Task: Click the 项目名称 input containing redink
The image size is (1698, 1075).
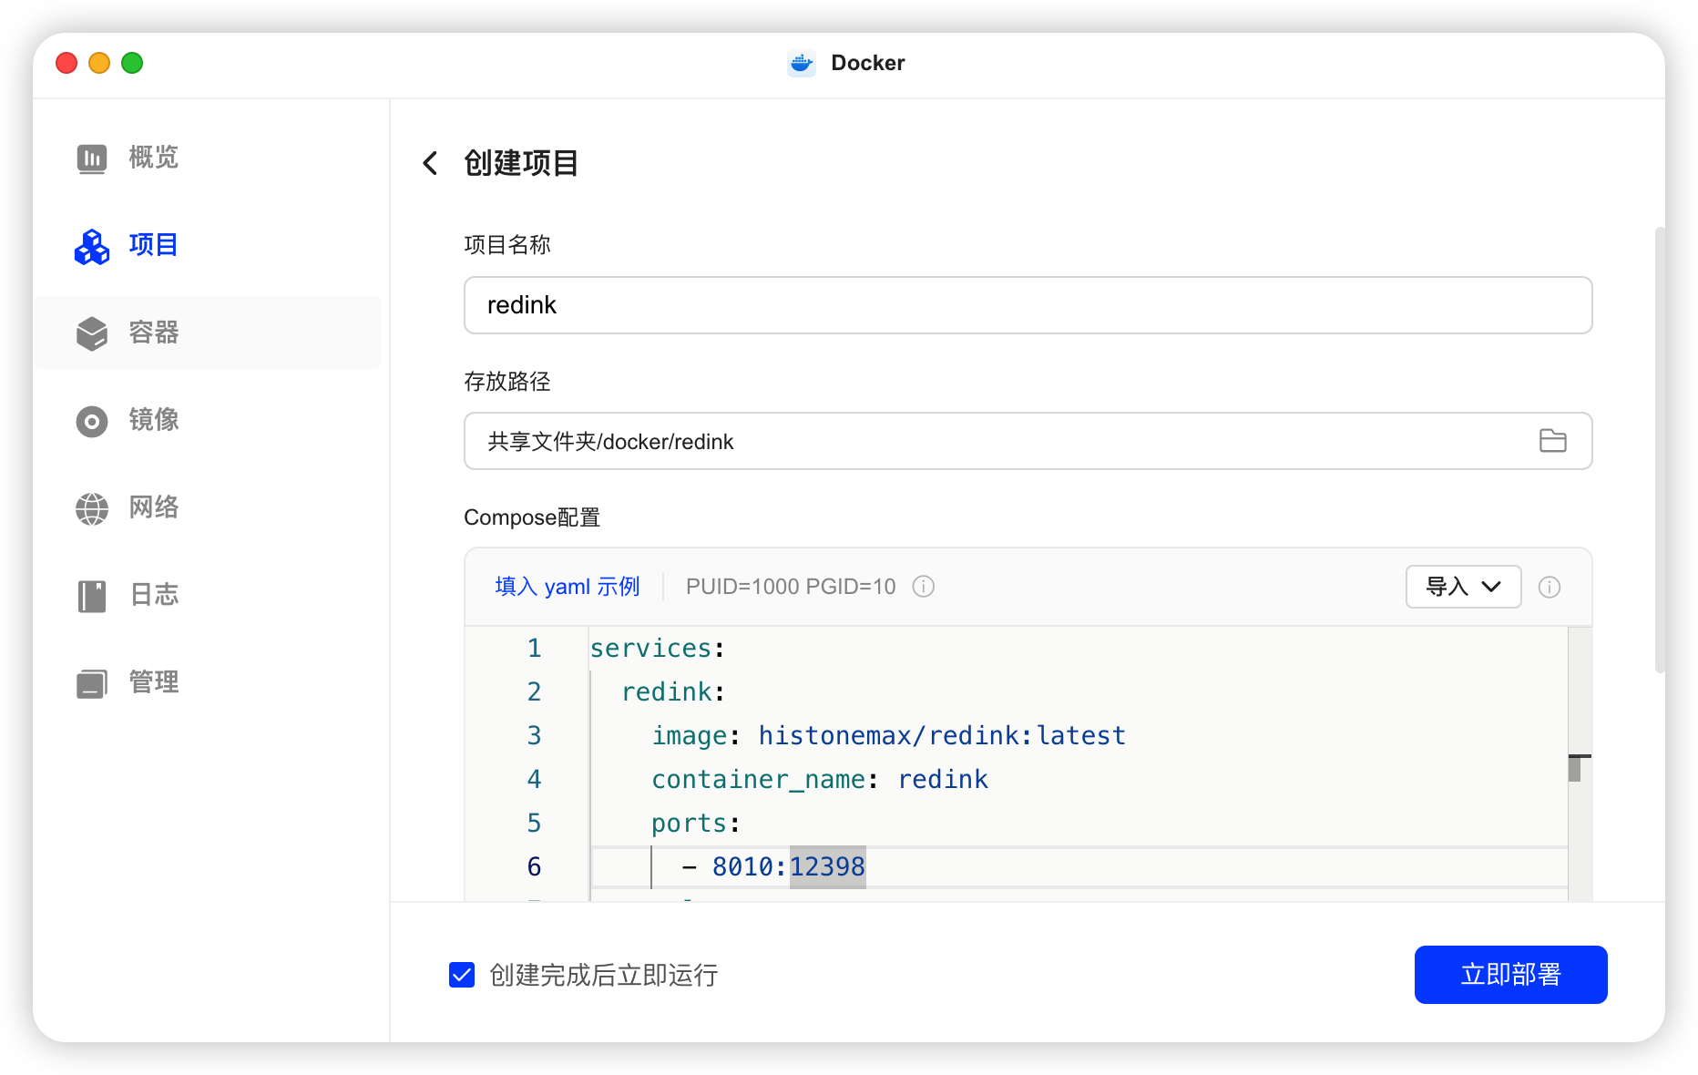Action: [x=1027, y=305]
